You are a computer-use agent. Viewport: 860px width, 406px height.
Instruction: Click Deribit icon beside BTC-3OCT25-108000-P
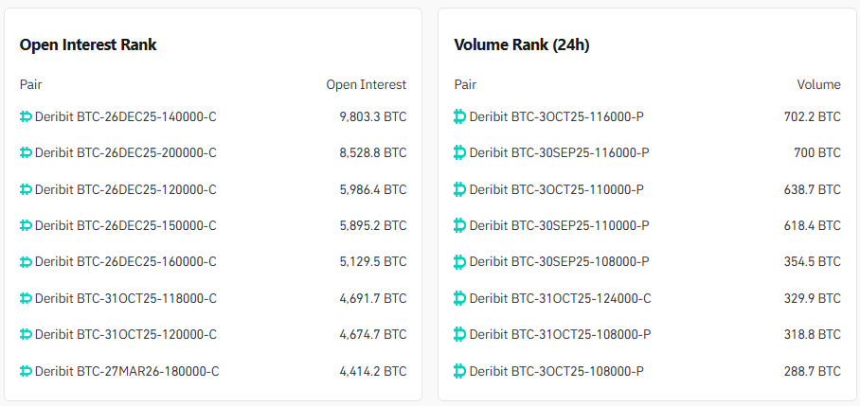point(460,372)
